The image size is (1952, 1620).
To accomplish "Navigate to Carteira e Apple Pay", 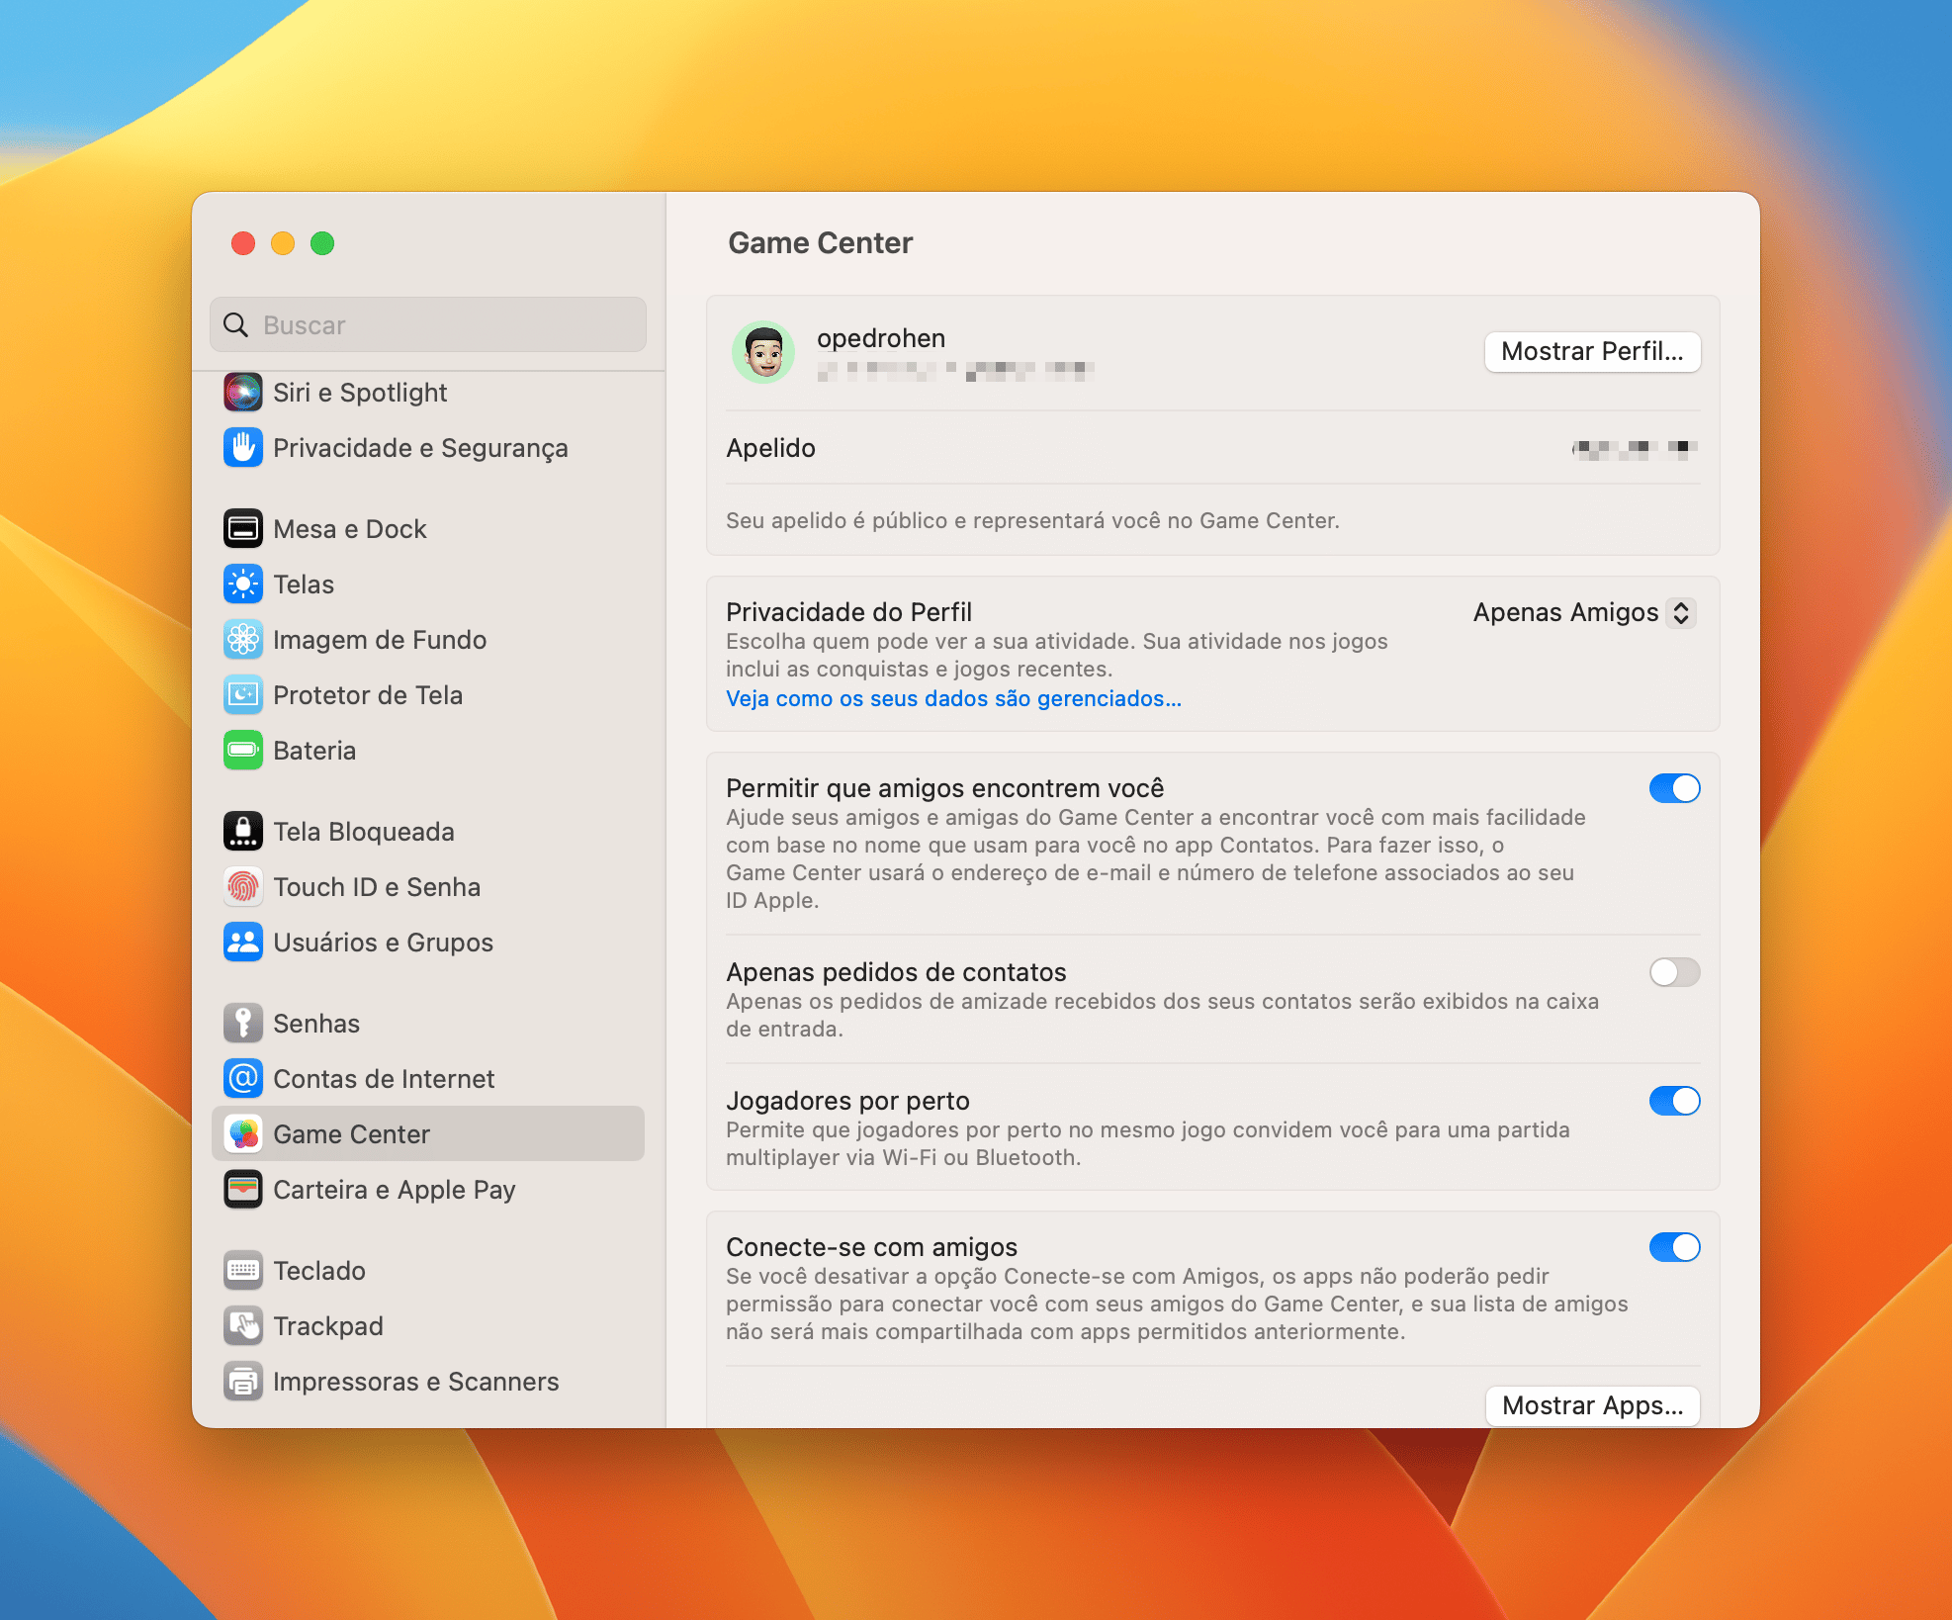I will click(x=396, y=1187).
